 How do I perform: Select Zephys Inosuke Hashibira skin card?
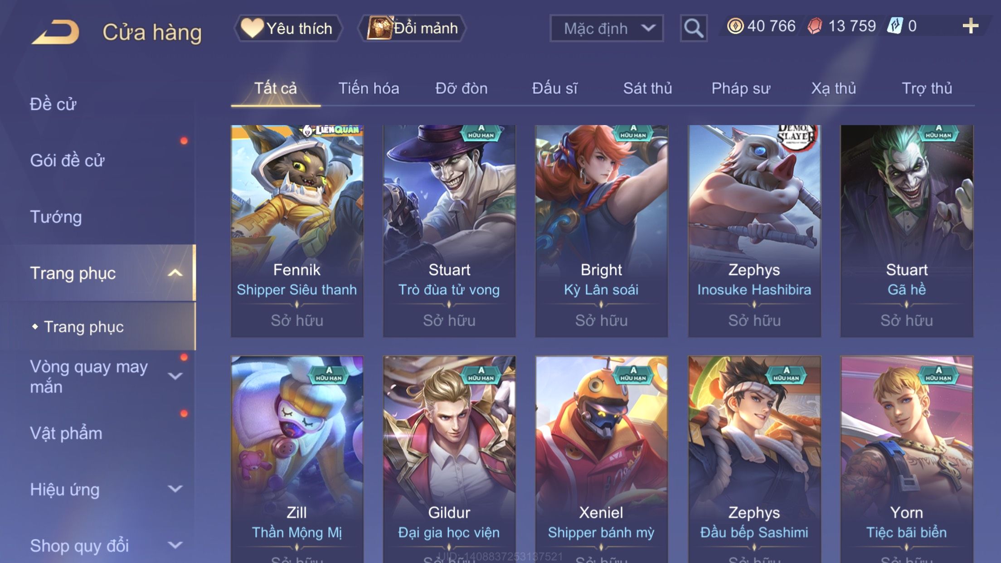pyautogui.click(x=754, y=231)
